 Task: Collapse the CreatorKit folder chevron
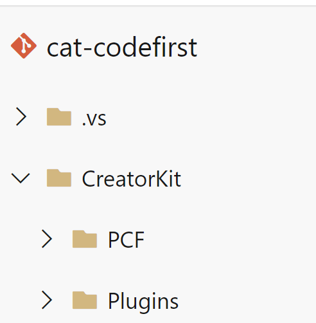pos(21,178)
